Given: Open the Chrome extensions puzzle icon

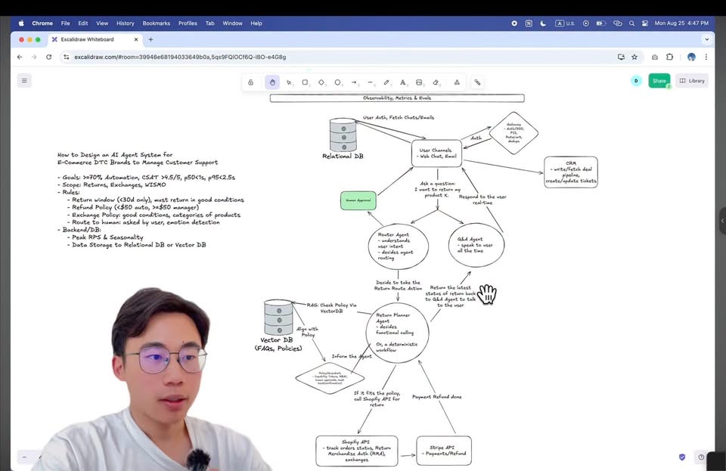Looking at the screenshot, I should [669, 57].
